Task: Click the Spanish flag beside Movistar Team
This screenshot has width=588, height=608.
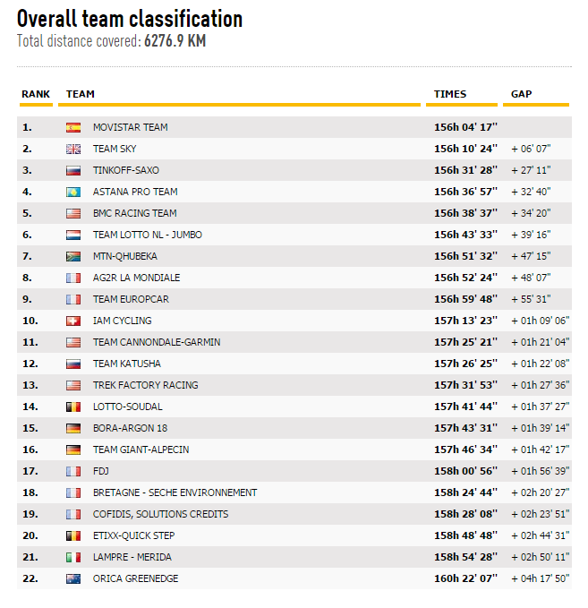Action: pos(73,127)
